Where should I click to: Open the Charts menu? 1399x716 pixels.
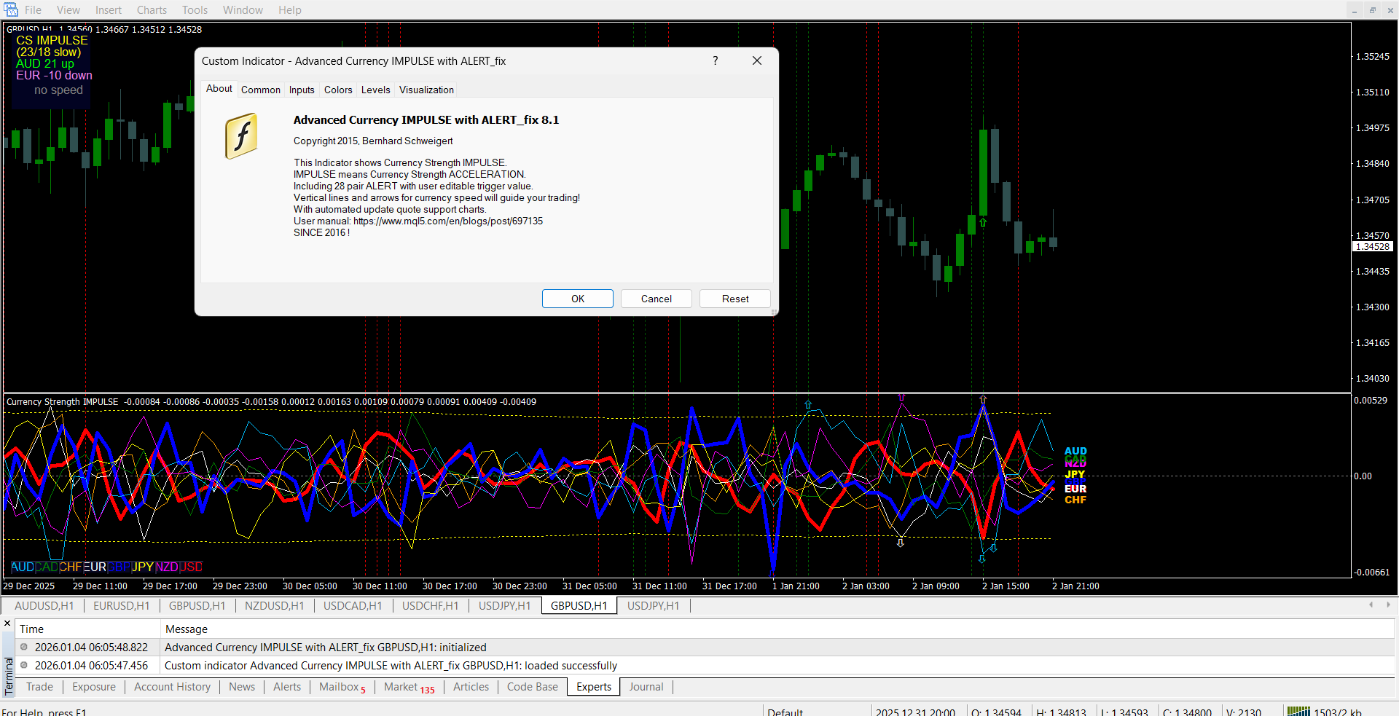click(x=152, y=9)
